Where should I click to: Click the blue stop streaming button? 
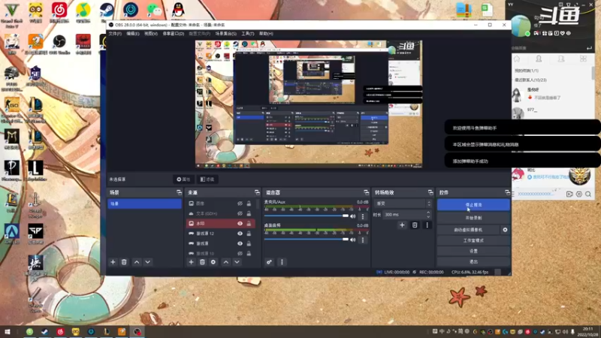coord(473,204)
